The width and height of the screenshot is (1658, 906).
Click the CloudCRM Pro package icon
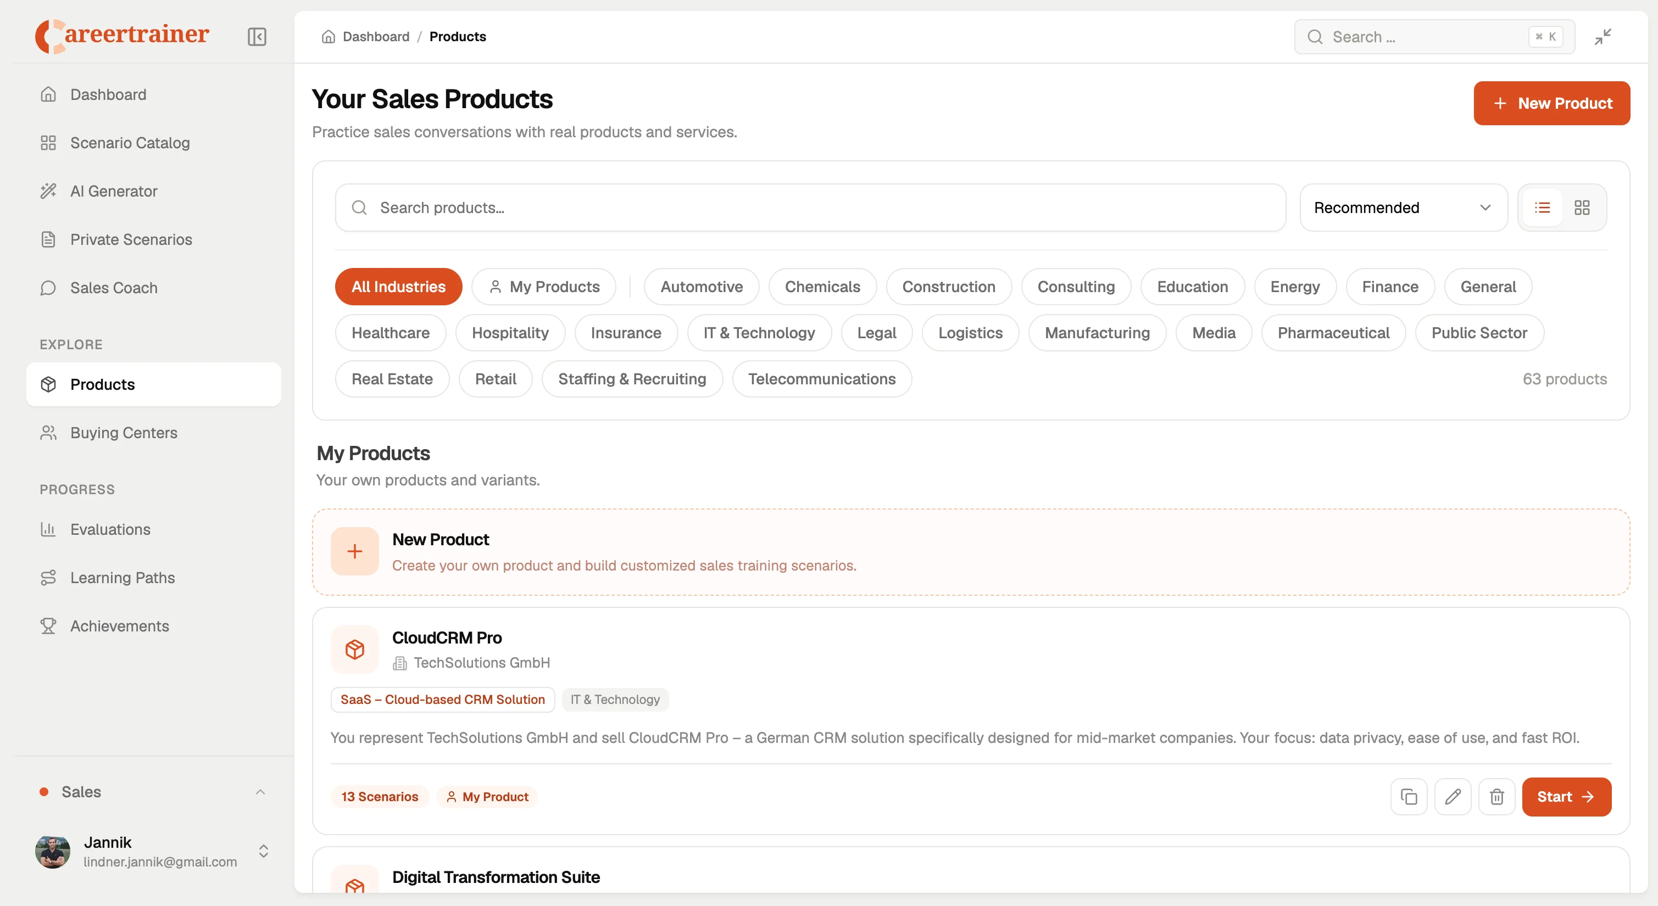point(355,649)
